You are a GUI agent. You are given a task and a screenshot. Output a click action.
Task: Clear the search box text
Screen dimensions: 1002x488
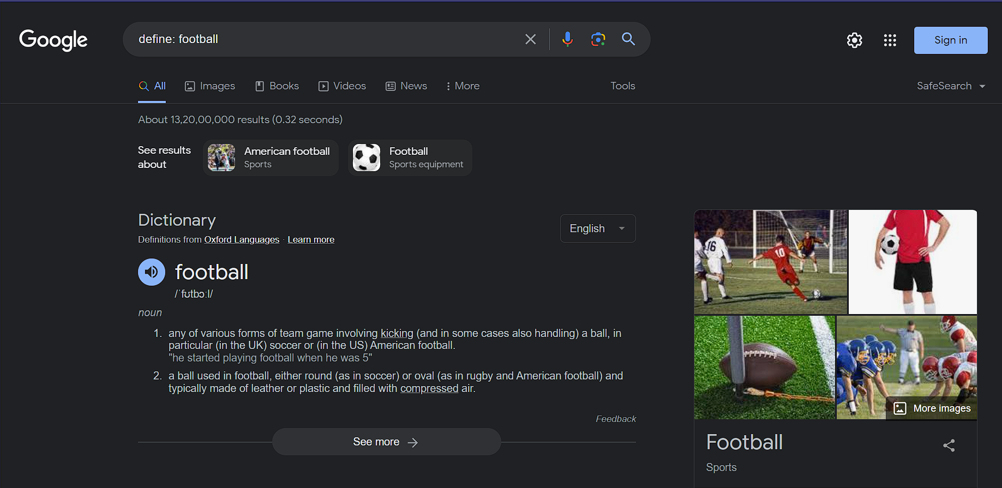coord(530,39)
